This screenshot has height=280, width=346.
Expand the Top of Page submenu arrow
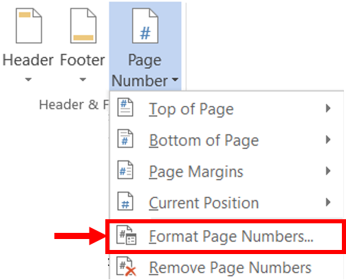[x=328, y=108]
